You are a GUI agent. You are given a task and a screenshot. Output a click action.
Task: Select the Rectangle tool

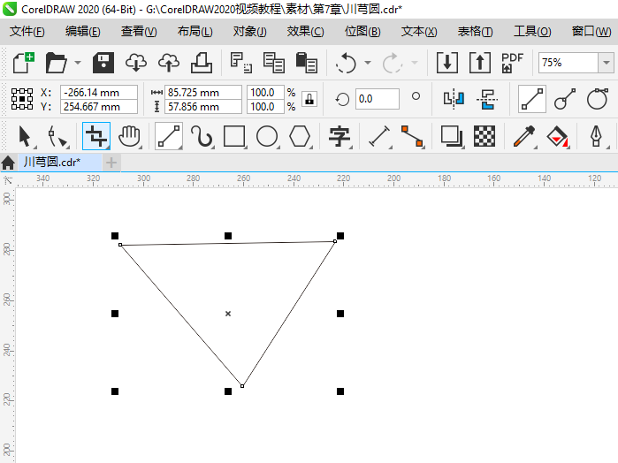235,136
